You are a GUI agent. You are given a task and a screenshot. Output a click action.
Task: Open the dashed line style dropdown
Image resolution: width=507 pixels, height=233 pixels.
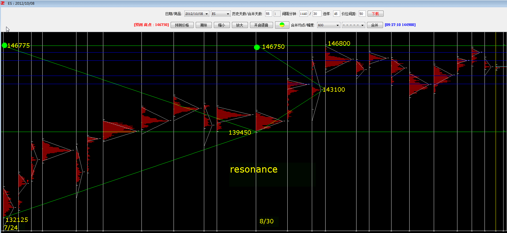click(353, 25)
